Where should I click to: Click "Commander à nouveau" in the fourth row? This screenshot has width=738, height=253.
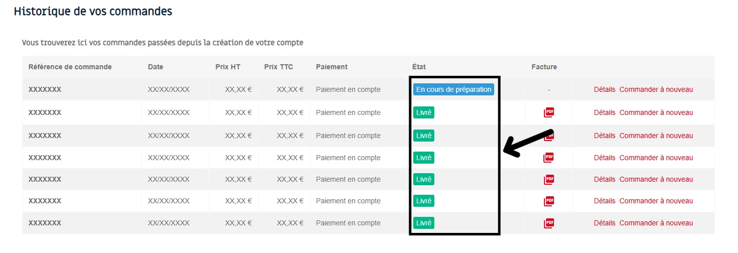[656, 158]
